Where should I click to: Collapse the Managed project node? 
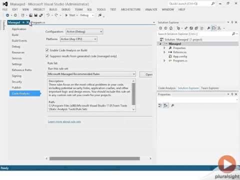click(160, 44)
